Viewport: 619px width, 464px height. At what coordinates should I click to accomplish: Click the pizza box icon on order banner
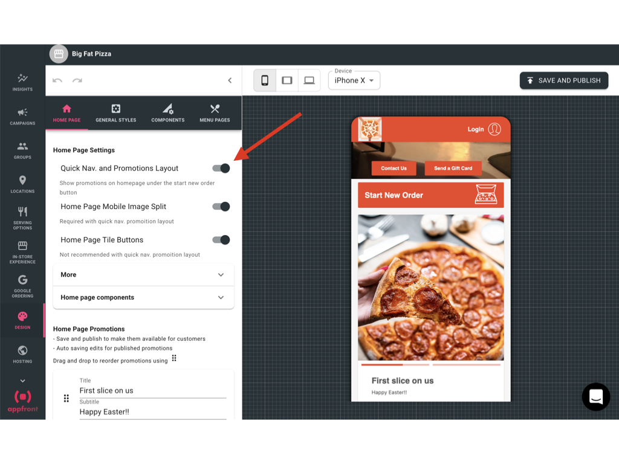tap(486, 195)
